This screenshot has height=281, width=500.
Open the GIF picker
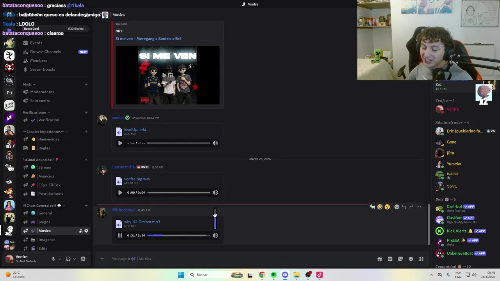390,259
